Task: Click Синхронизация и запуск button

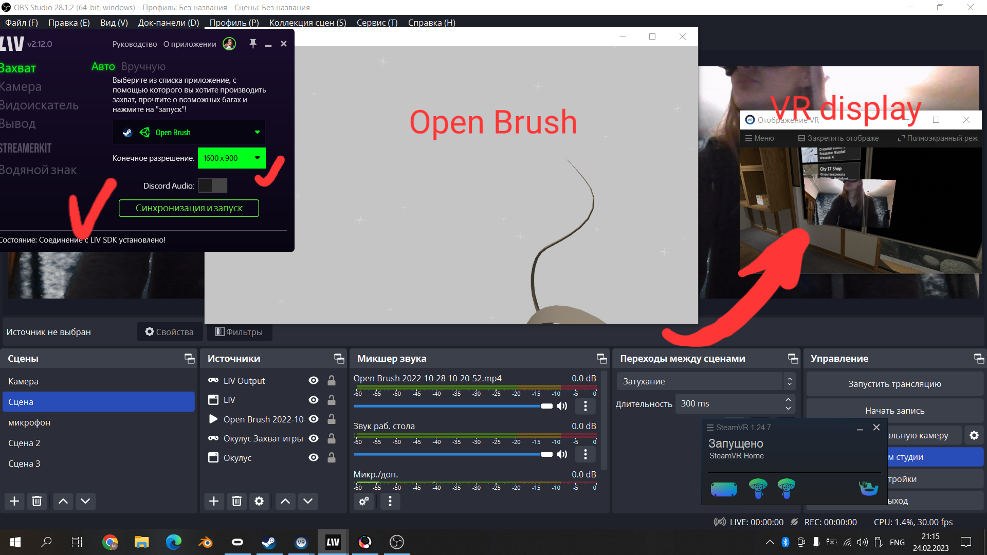Action: pyautogui.click(x=189, y=208)
